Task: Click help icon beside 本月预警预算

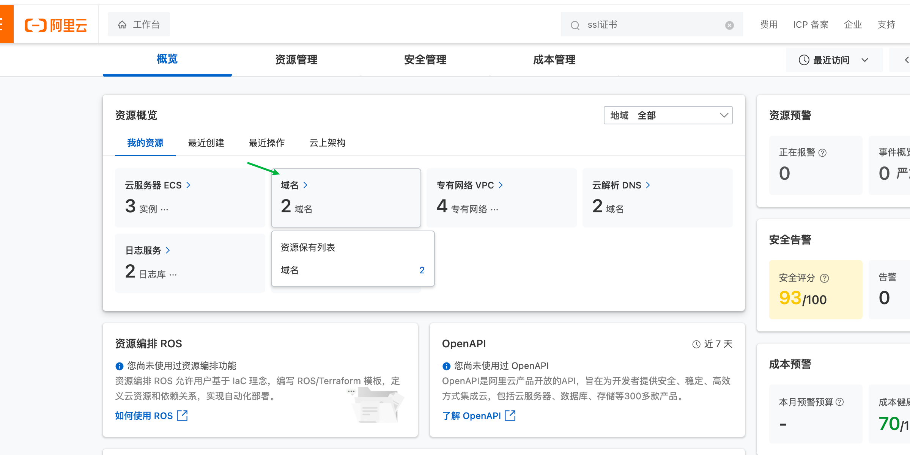Action: tap(840, 402)
